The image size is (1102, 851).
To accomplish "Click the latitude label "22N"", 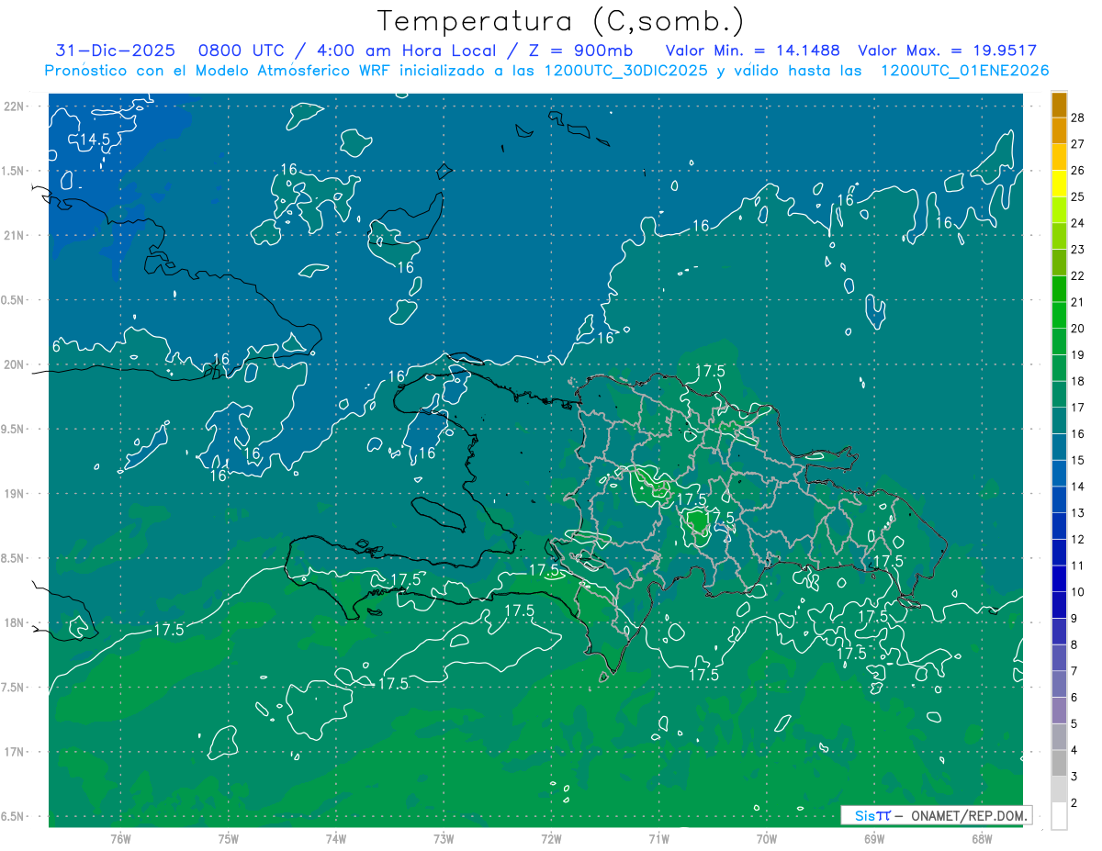I will click(x=14, y=106).
